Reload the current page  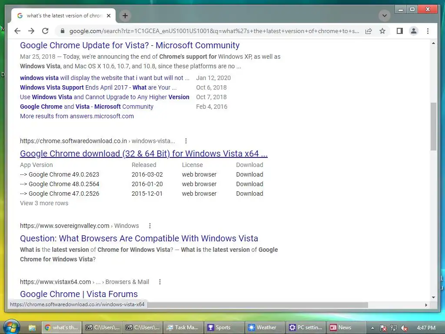tap(45, 31)
